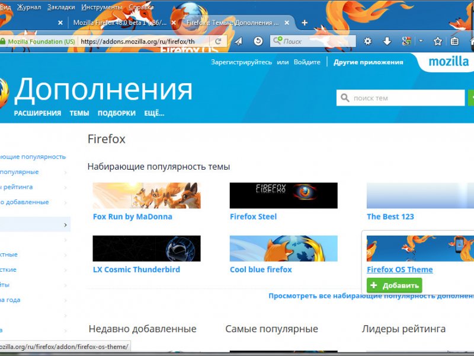Select sidebar item ending популярность
Viewport: 474px width, 356px height.
(33, 157)
